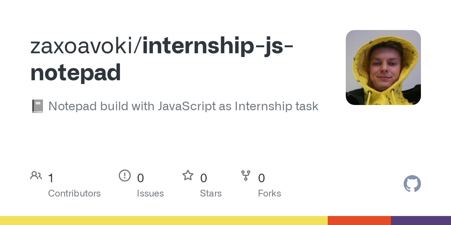Image resolution: width=451 pixels, height=225 pixels.
Task: Open the internship-js-notepad repository title
Action: pos(162,59)
